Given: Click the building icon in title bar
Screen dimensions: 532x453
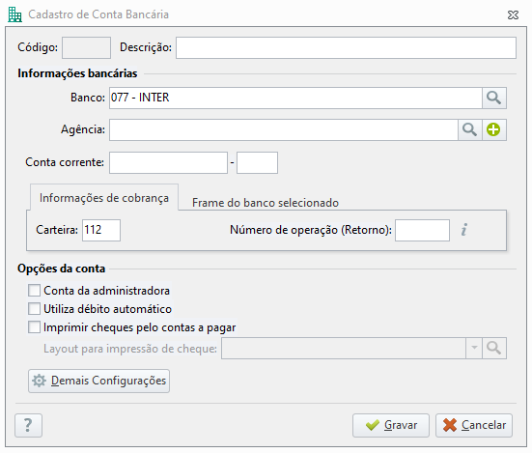Looking at the screenshot, I should [14, 14].
